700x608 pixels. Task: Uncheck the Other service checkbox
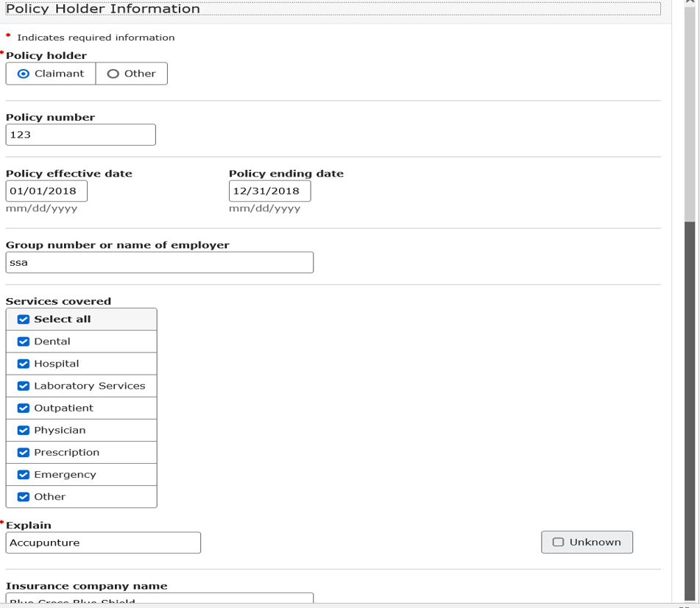click(x=24, y=496)
